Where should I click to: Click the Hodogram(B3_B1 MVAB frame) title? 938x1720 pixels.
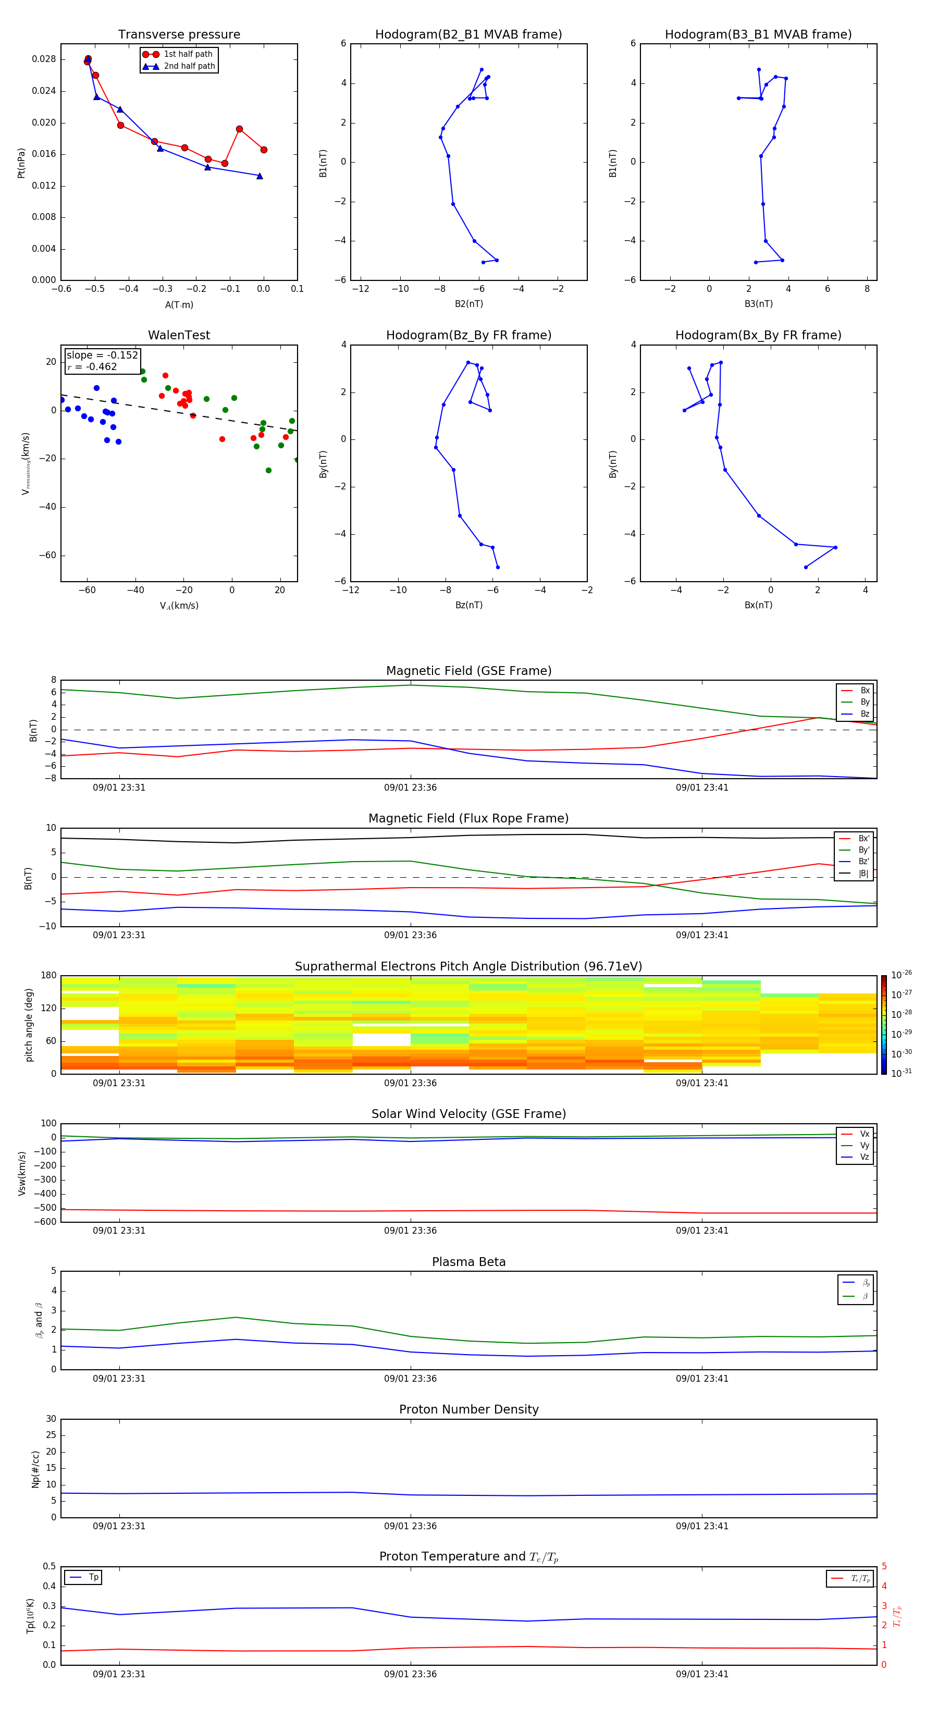pyautogui.click(x=758, y=35)
